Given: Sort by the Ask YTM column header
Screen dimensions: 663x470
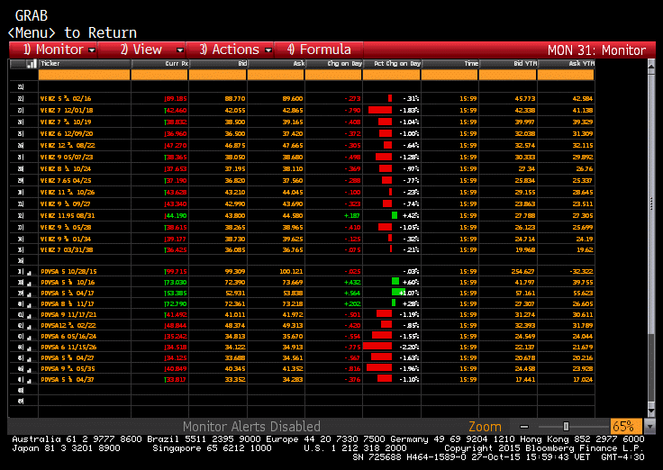Looking at the screenshot, I should point(567,64).
